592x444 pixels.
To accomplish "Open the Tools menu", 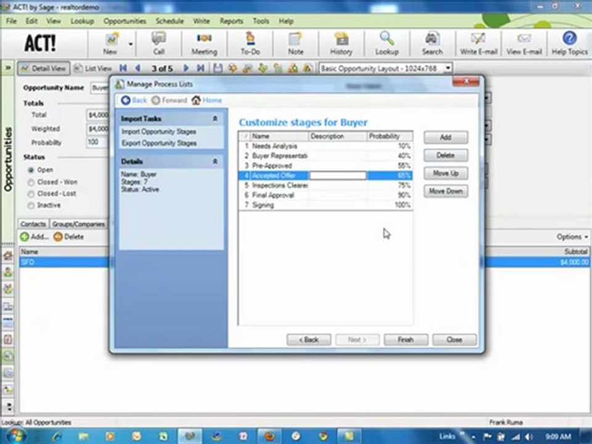I will [x=261, y=21].
